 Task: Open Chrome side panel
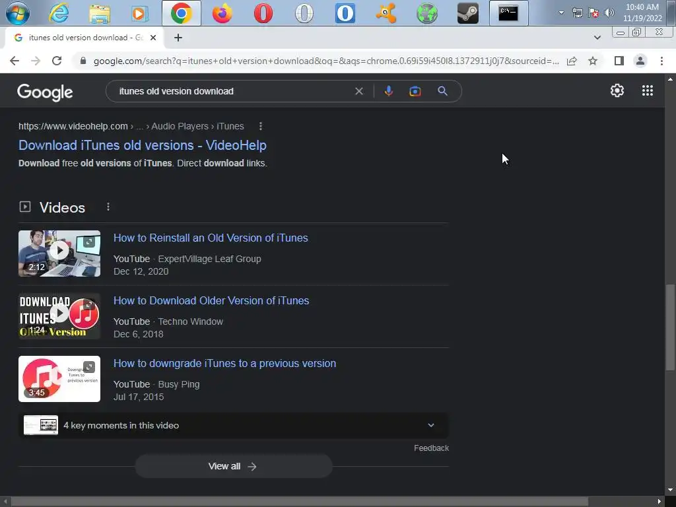619,61
